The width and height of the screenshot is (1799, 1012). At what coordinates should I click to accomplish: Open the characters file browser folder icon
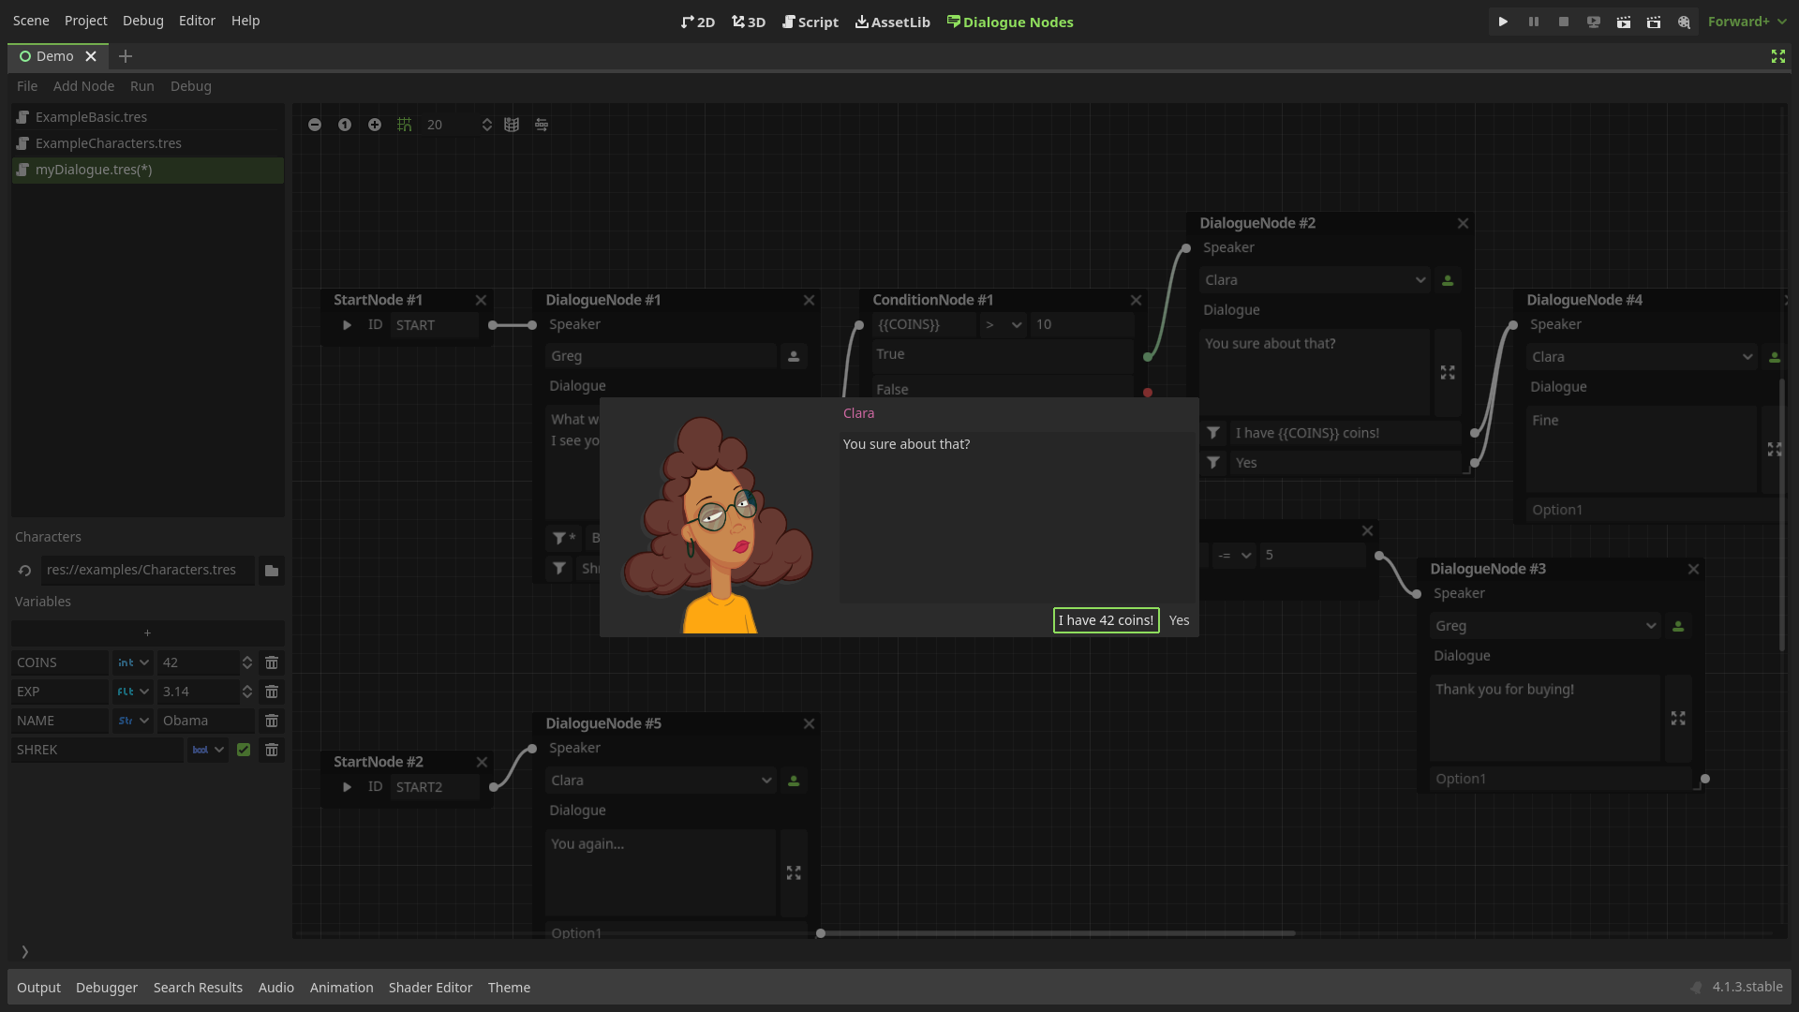(272, 570)
